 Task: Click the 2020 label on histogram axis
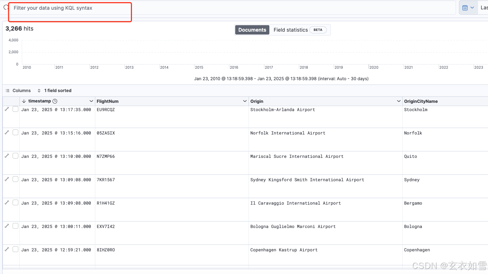(x=374, y=67)
